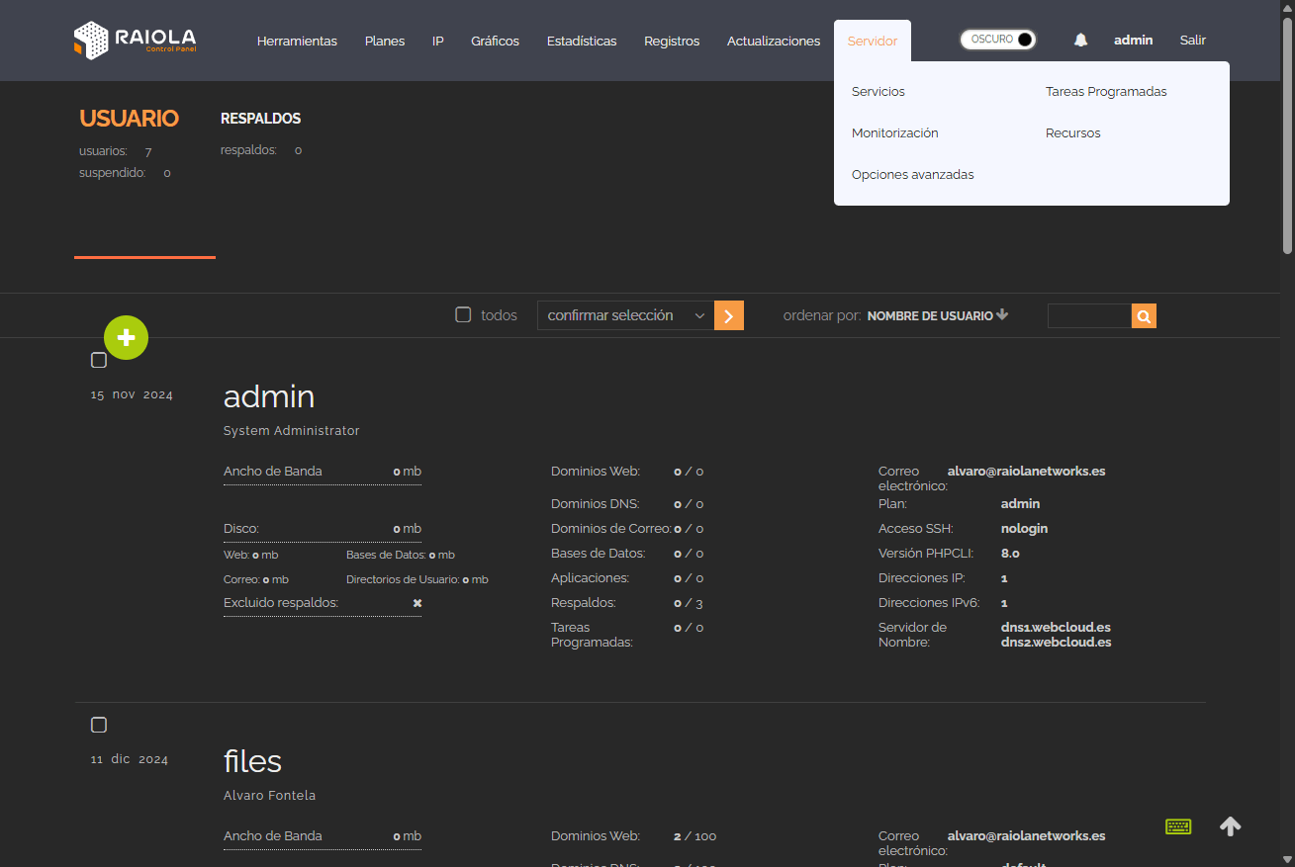The image size is (1295, 867).
Task: Open the Planes menu
Action: (385, 41)
